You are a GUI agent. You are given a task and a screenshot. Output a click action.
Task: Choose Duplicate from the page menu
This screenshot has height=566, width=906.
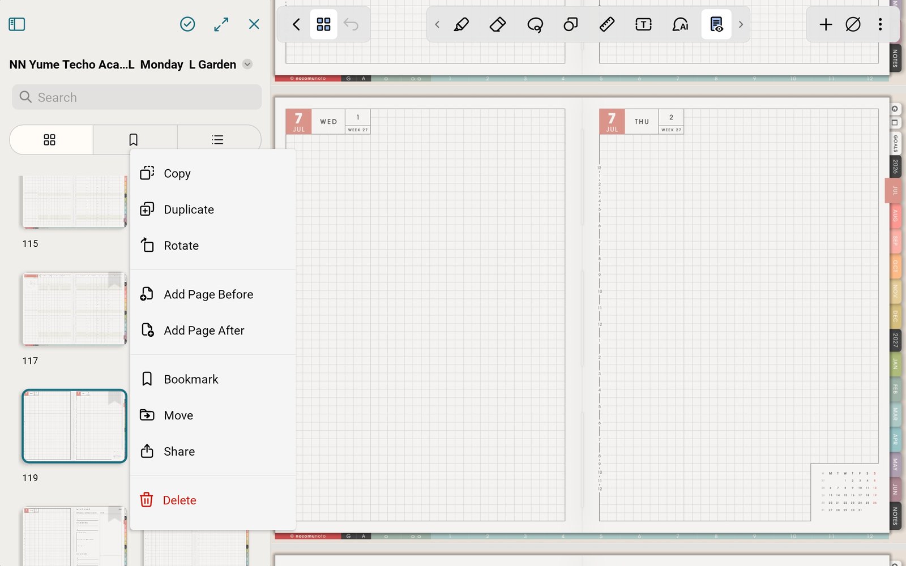[x=213, y=210]
